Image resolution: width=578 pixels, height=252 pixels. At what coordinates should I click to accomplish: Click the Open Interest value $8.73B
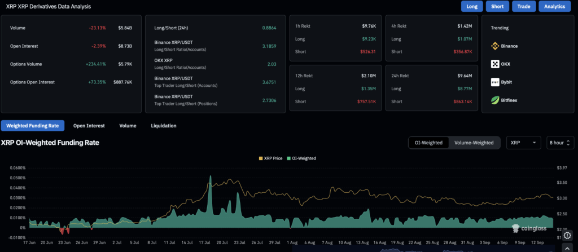click(125, 46)
